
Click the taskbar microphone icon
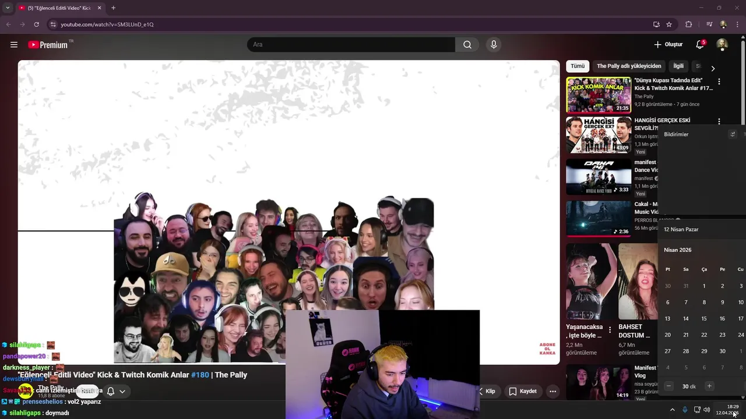[685, 410]
